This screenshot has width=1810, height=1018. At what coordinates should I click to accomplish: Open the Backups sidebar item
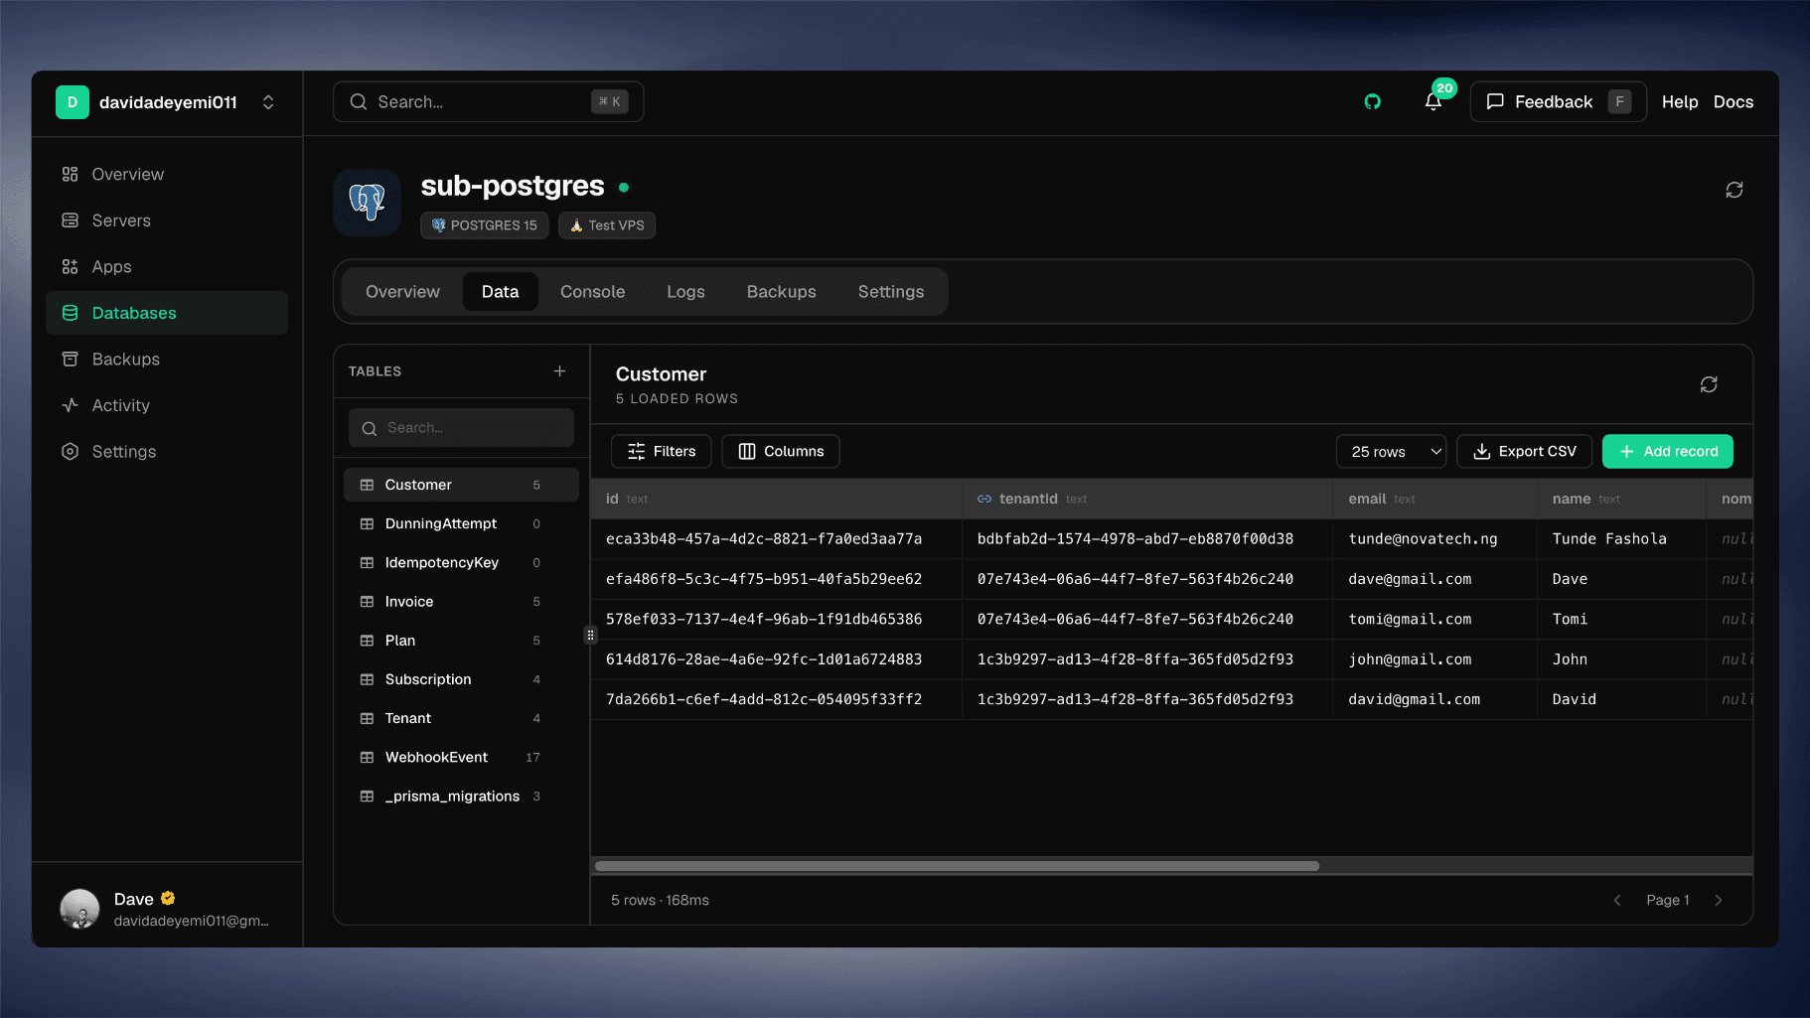[167, 359]
